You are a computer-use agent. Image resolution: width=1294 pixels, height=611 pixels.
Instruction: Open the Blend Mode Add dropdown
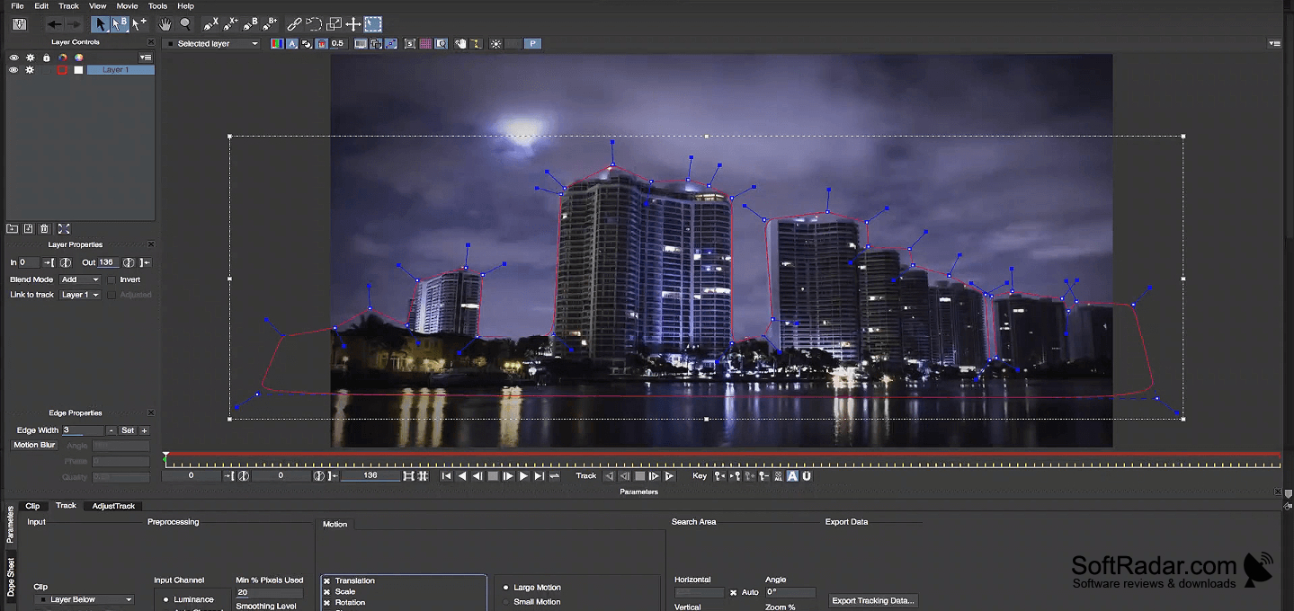80,279
